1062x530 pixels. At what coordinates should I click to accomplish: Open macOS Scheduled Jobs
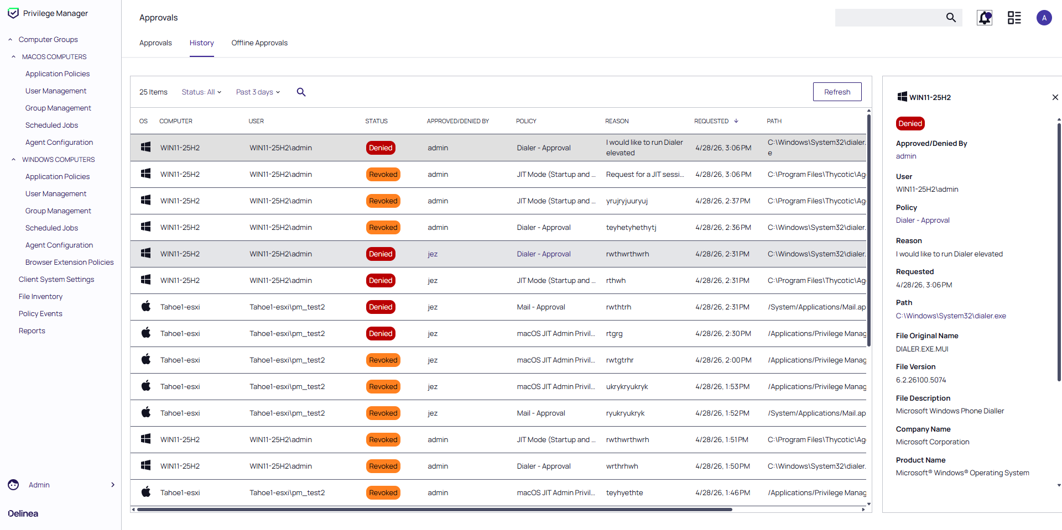(x=51, y=125)
